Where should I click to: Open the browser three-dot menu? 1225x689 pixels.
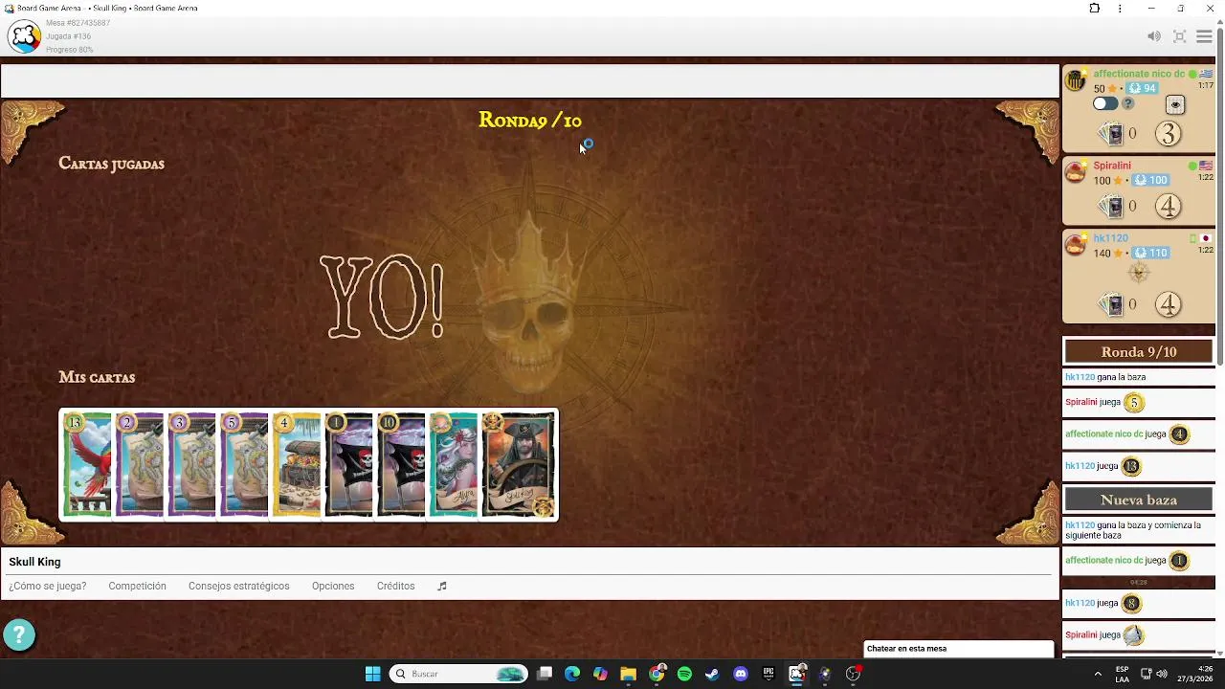click(x=1120, y=9)
